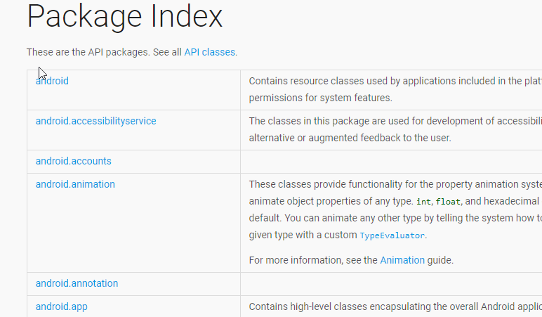Follow the Animation guide link
Image resolution: width=542 pixels, height=317 pixels.
click(402, 260)
